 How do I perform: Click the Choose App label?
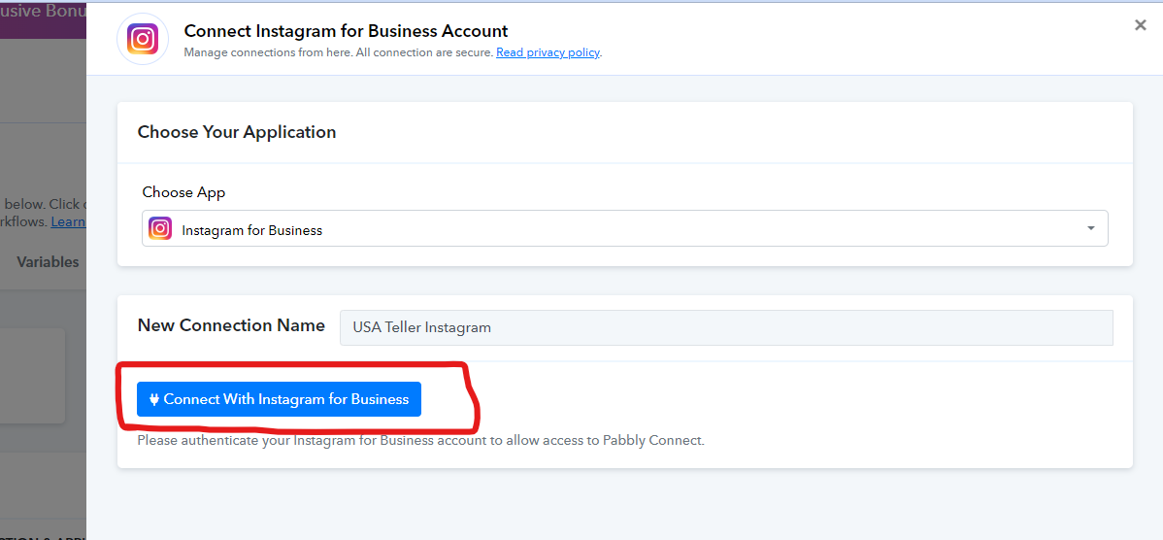[x=183, y=192]
